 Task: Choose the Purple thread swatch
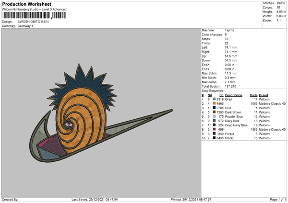pos(214,134)
